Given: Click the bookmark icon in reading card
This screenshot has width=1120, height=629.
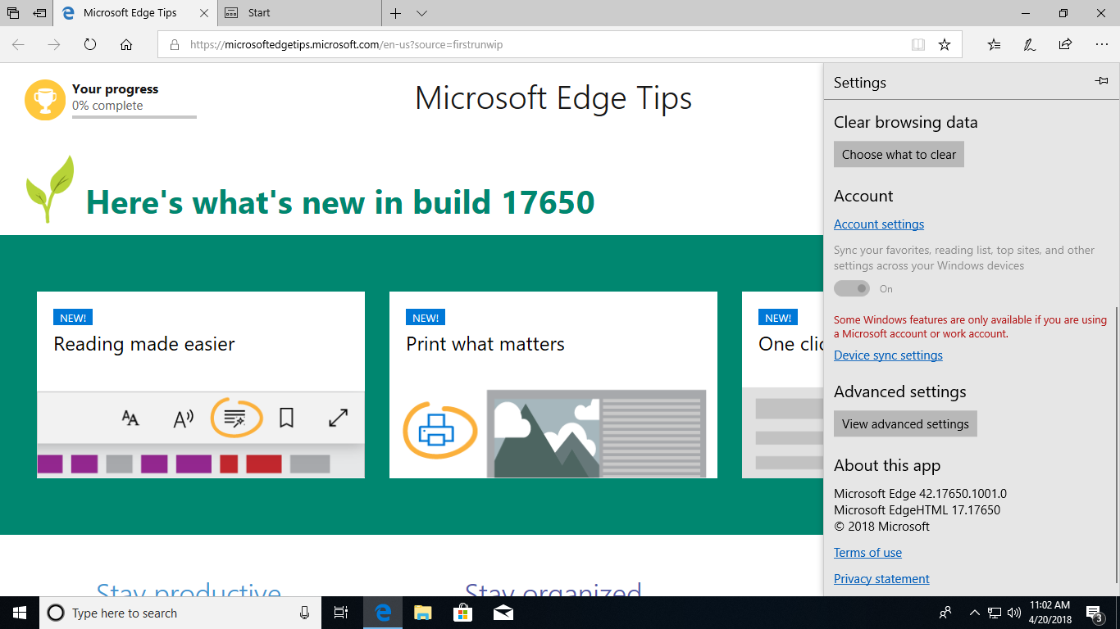Looking at the screenshot, I should (x=286, y=419).
